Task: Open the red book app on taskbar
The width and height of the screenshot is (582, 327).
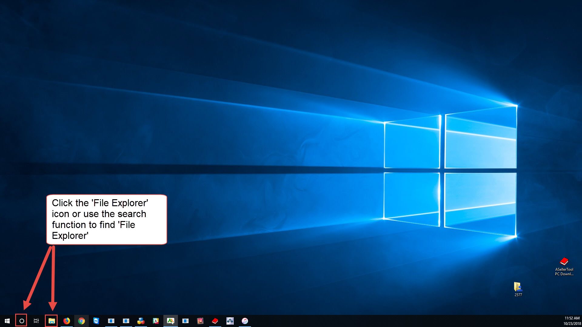Action: (215, 321)
